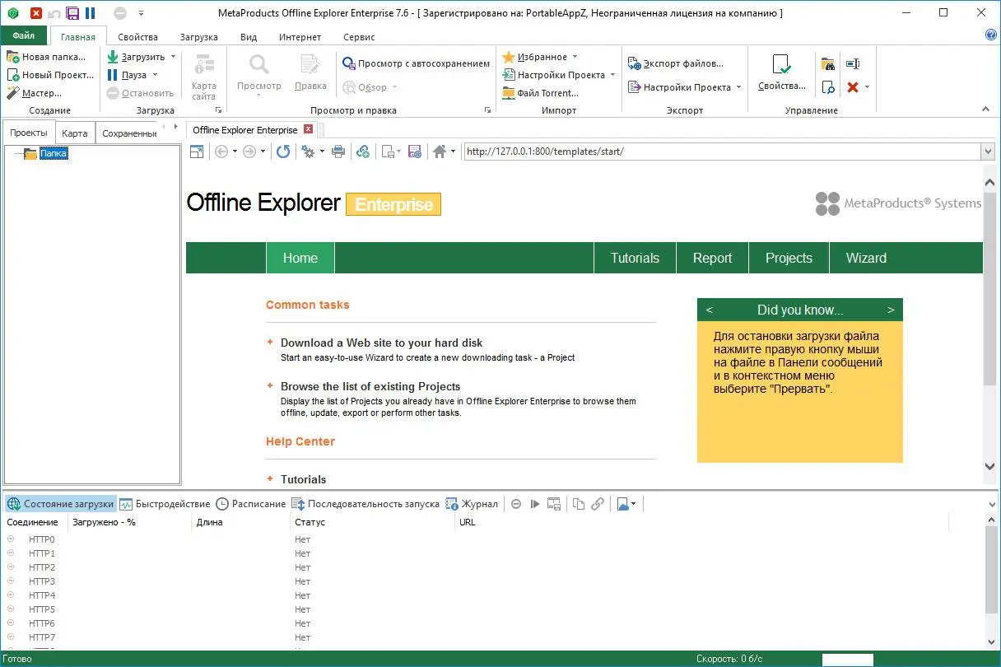Collapse the ribbon with the chevron
The height and width of the screenshot is (667, 1001).
(985, 110)
